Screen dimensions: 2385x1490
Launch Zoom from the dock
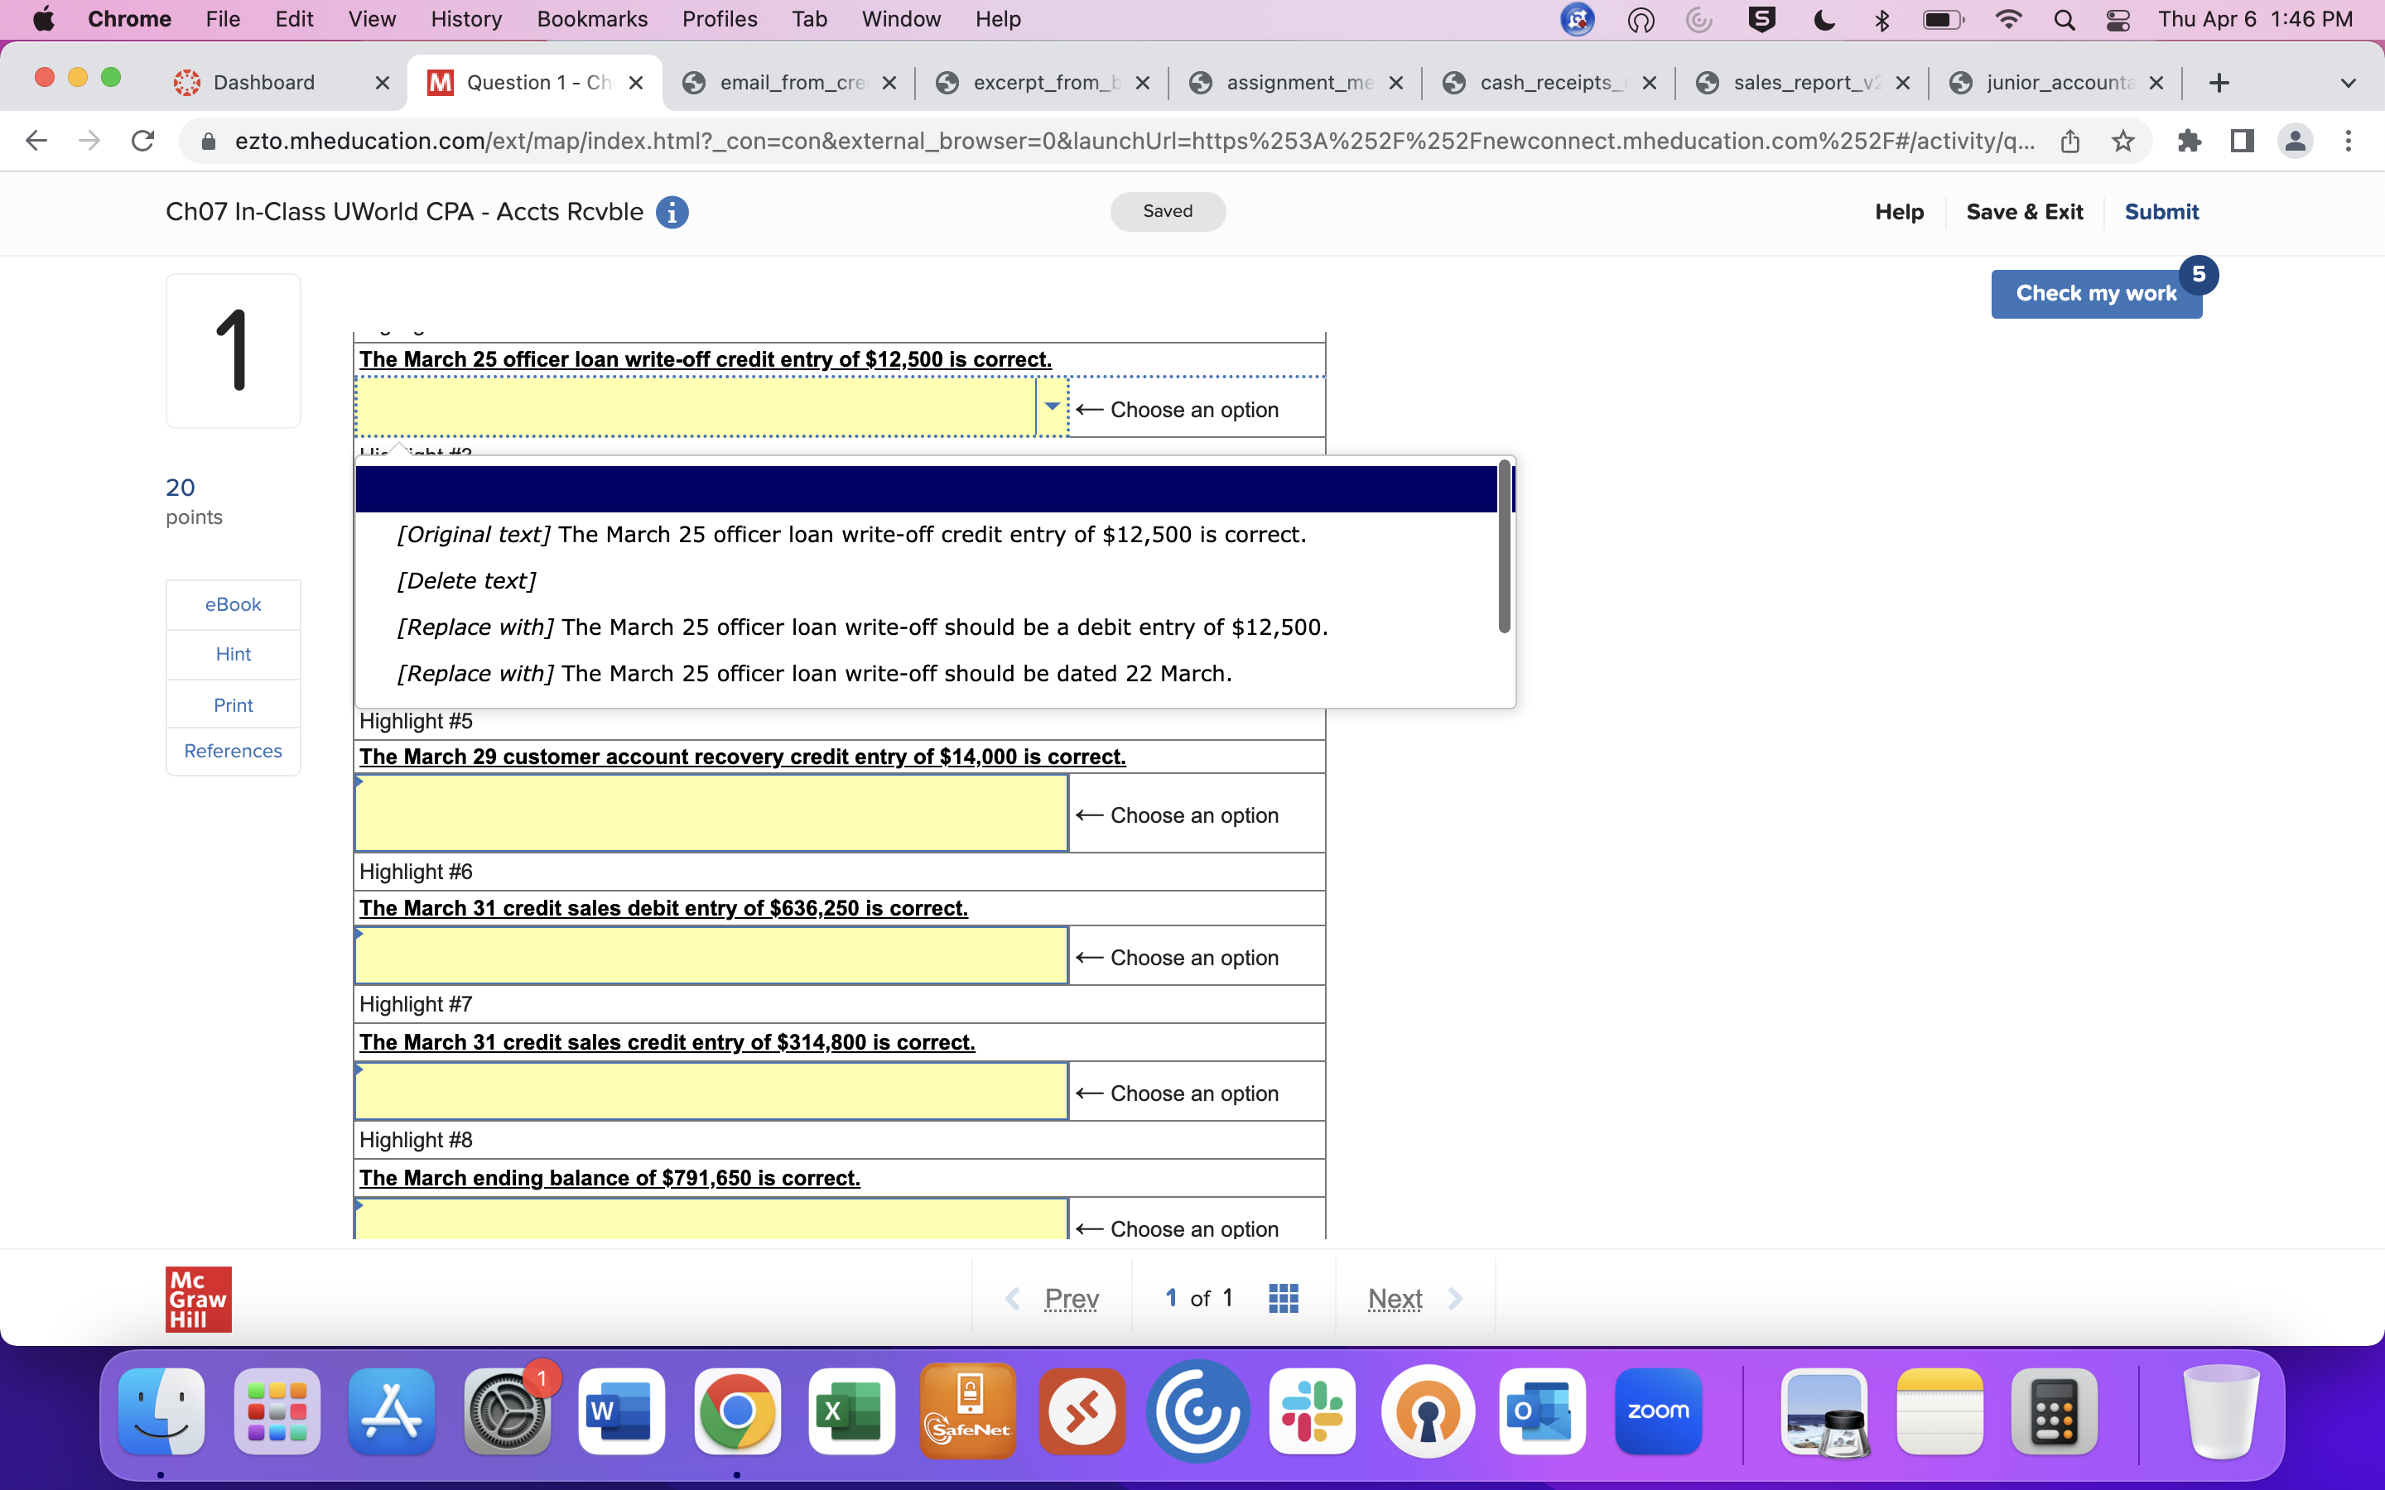[x=1659, y=1411]
